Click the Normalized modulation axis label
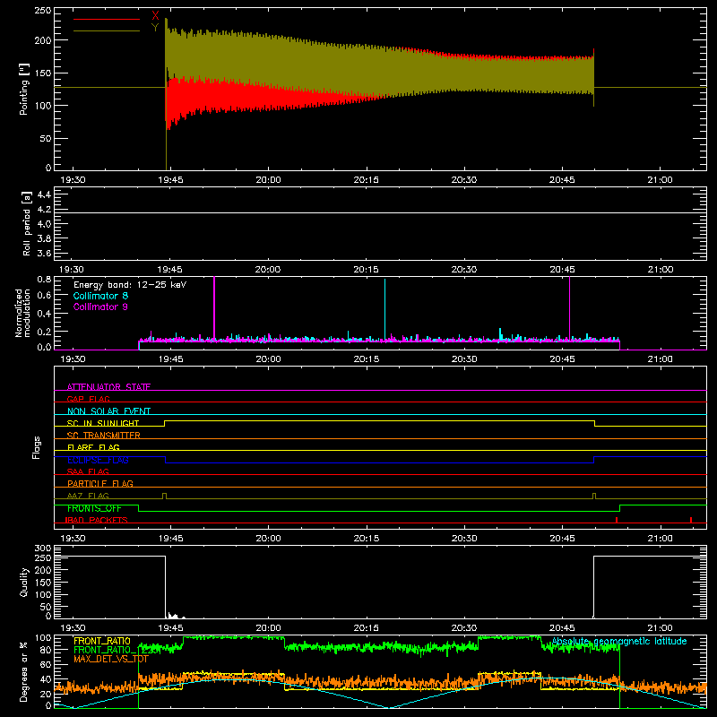This screenshot has width=717, height=717. 22,313
